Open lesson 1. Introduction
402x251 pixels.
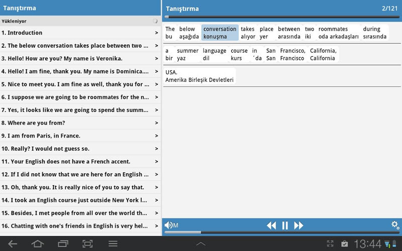75,33
